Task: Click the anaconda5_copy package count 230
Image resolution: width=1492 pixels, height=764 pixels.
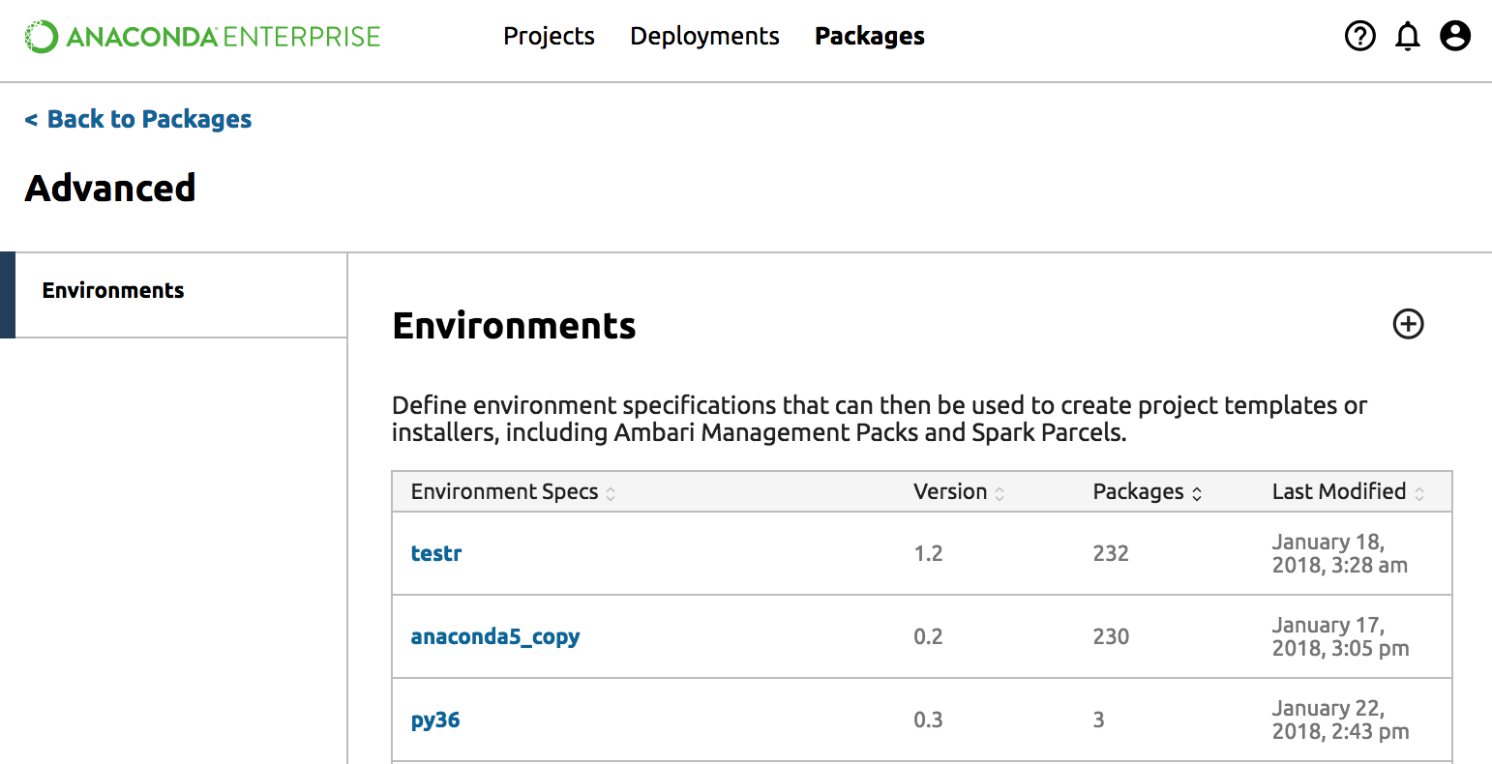Action: (1111, 636)
